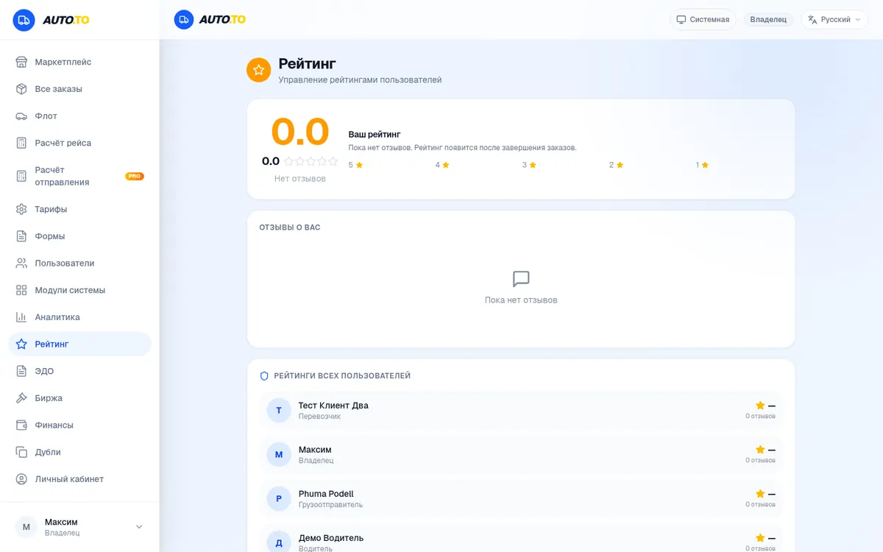Click the Формы document icon
The width and height of the screenshot is (883, 552).
pos(21,236)
